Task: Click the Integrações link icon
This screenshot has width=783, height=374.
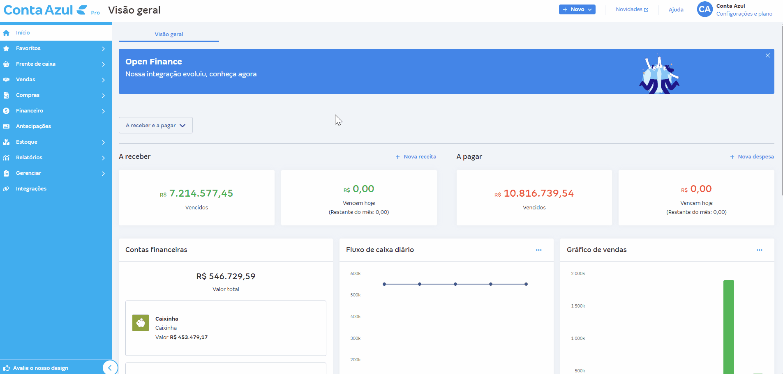Action: coord(6,189)
